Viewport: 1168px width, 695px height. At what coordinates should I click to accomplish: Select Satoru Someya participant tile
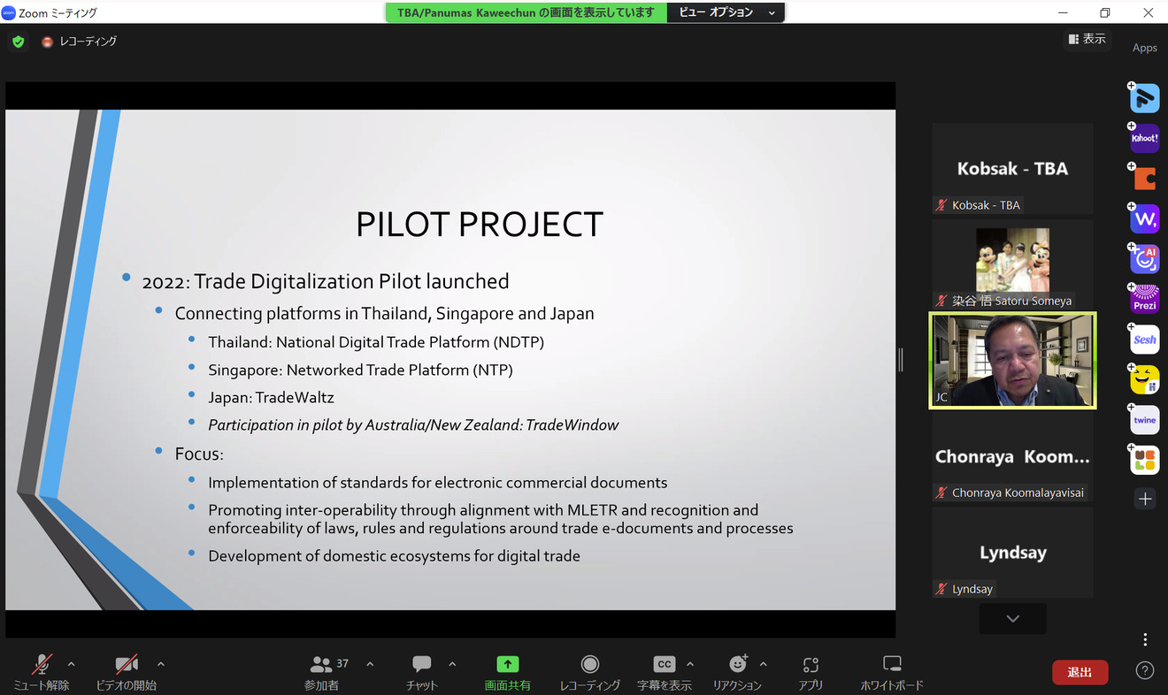click(x=1012, y=263)
